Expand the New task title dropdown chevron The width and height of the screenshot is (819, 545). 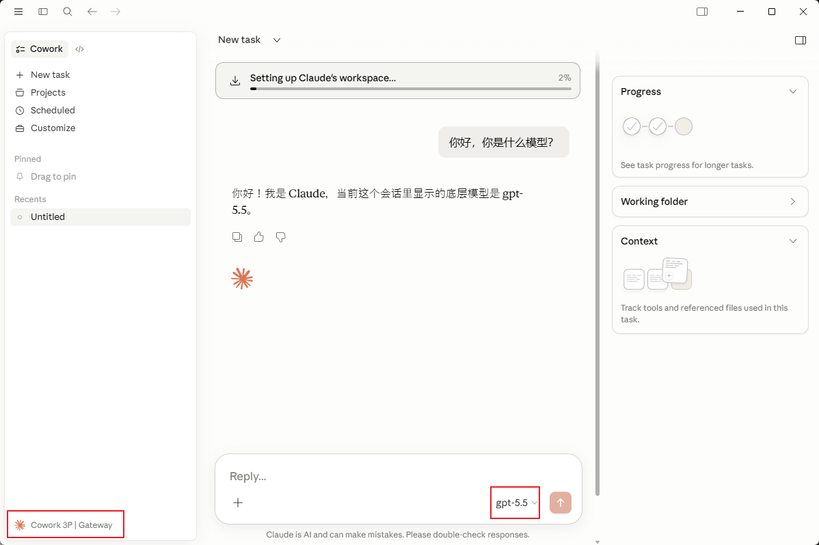[277, 40]
